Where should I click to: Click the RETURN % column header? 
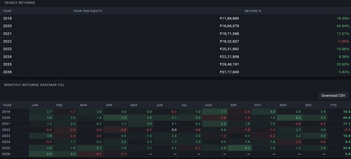253,11
